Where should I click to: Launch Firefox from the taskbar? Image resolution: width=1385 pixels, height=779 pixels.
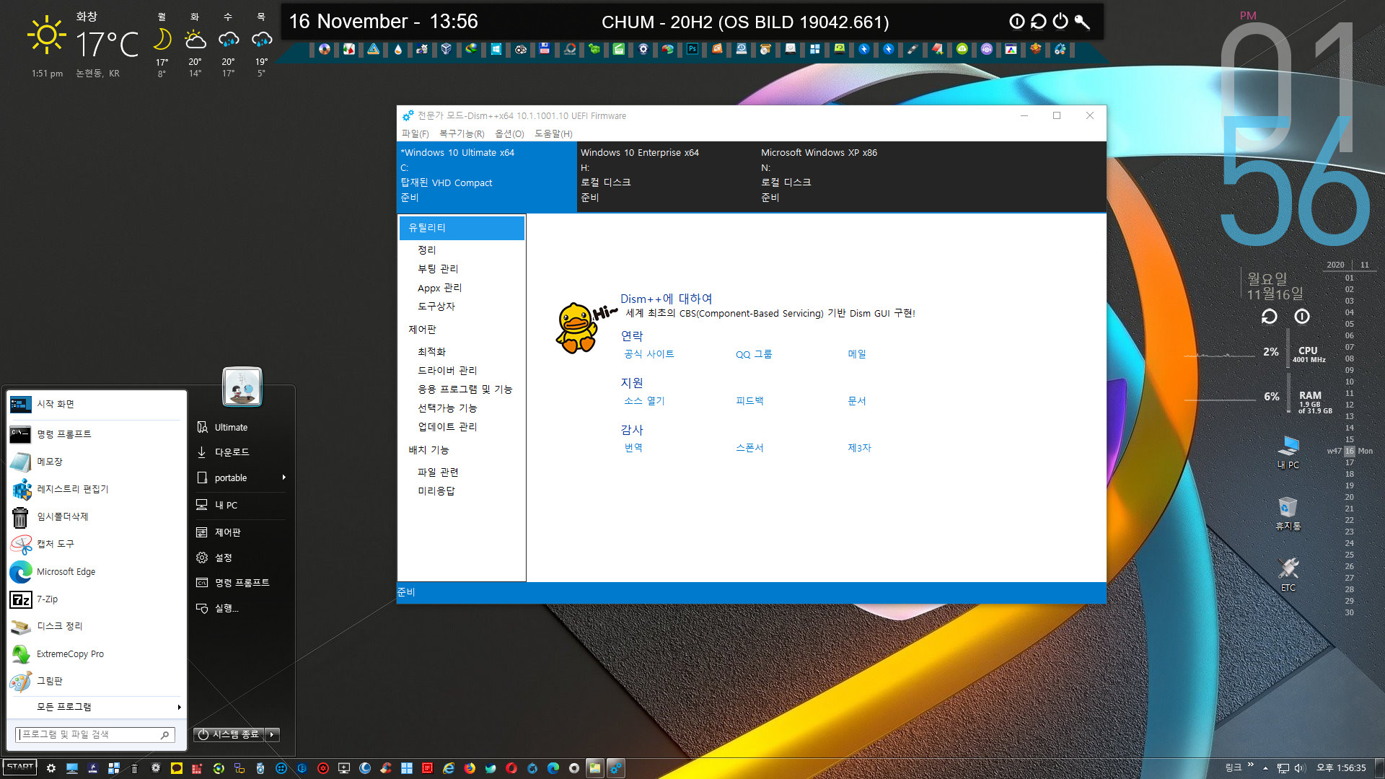470,768
